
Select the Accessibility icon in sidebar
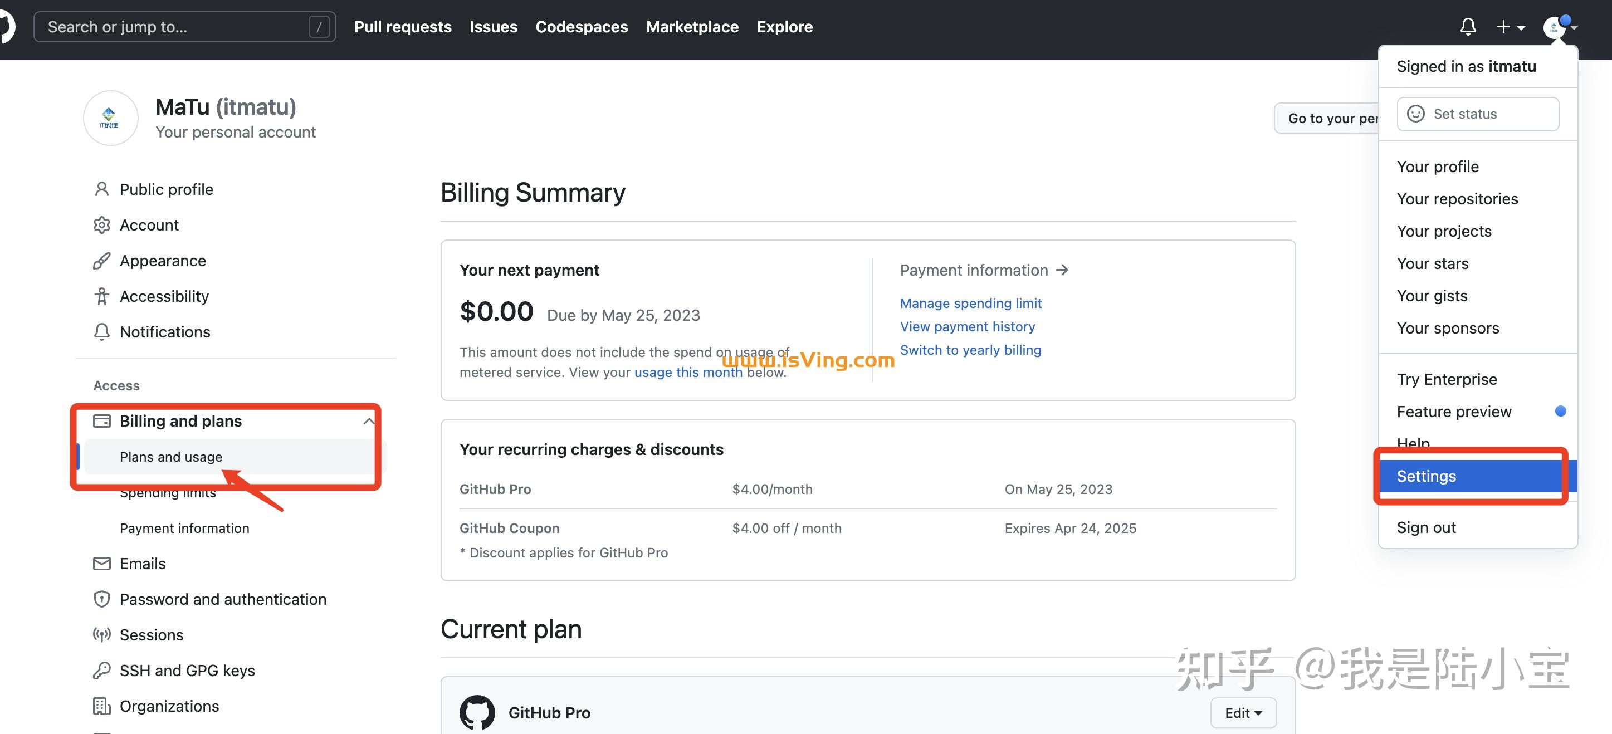tap(101, 296)
